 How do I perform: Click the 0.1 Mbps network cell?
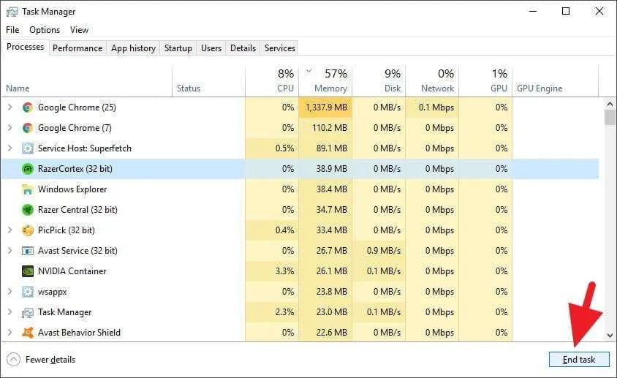click(432, 107)
